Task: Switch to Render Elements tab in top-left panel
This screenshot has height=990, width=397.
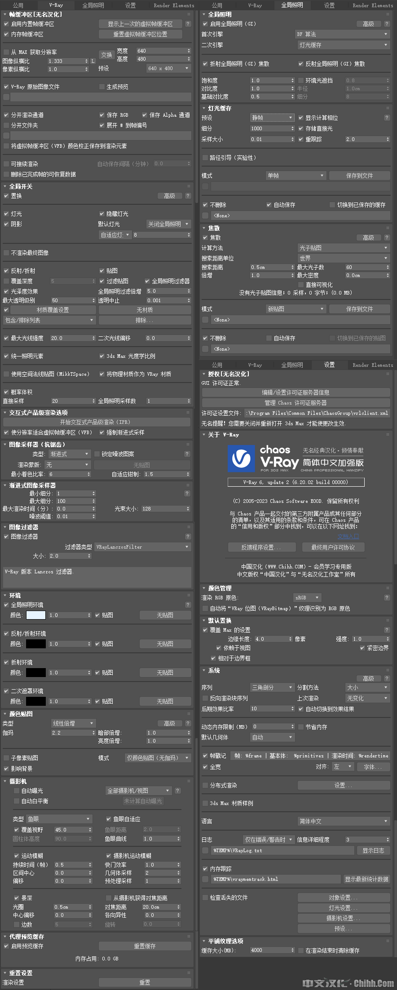Action: 174,5
